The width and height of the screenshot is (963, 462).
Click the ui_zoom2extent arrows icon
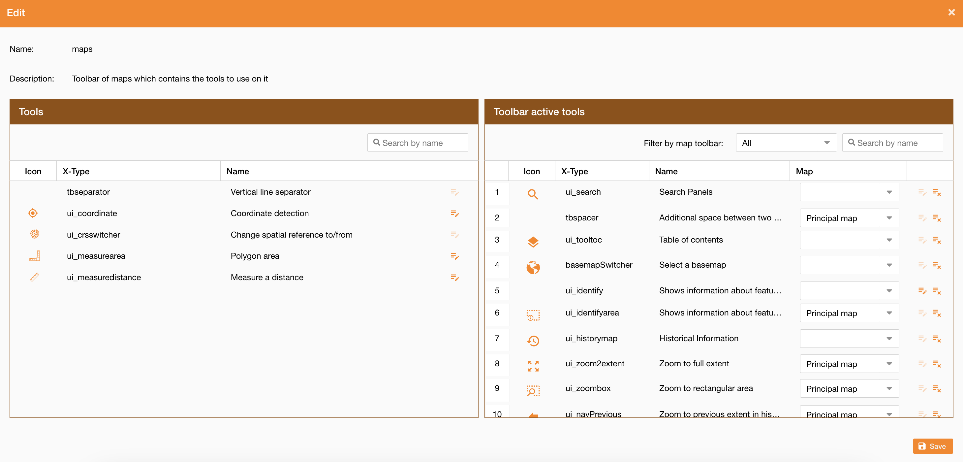533,366
